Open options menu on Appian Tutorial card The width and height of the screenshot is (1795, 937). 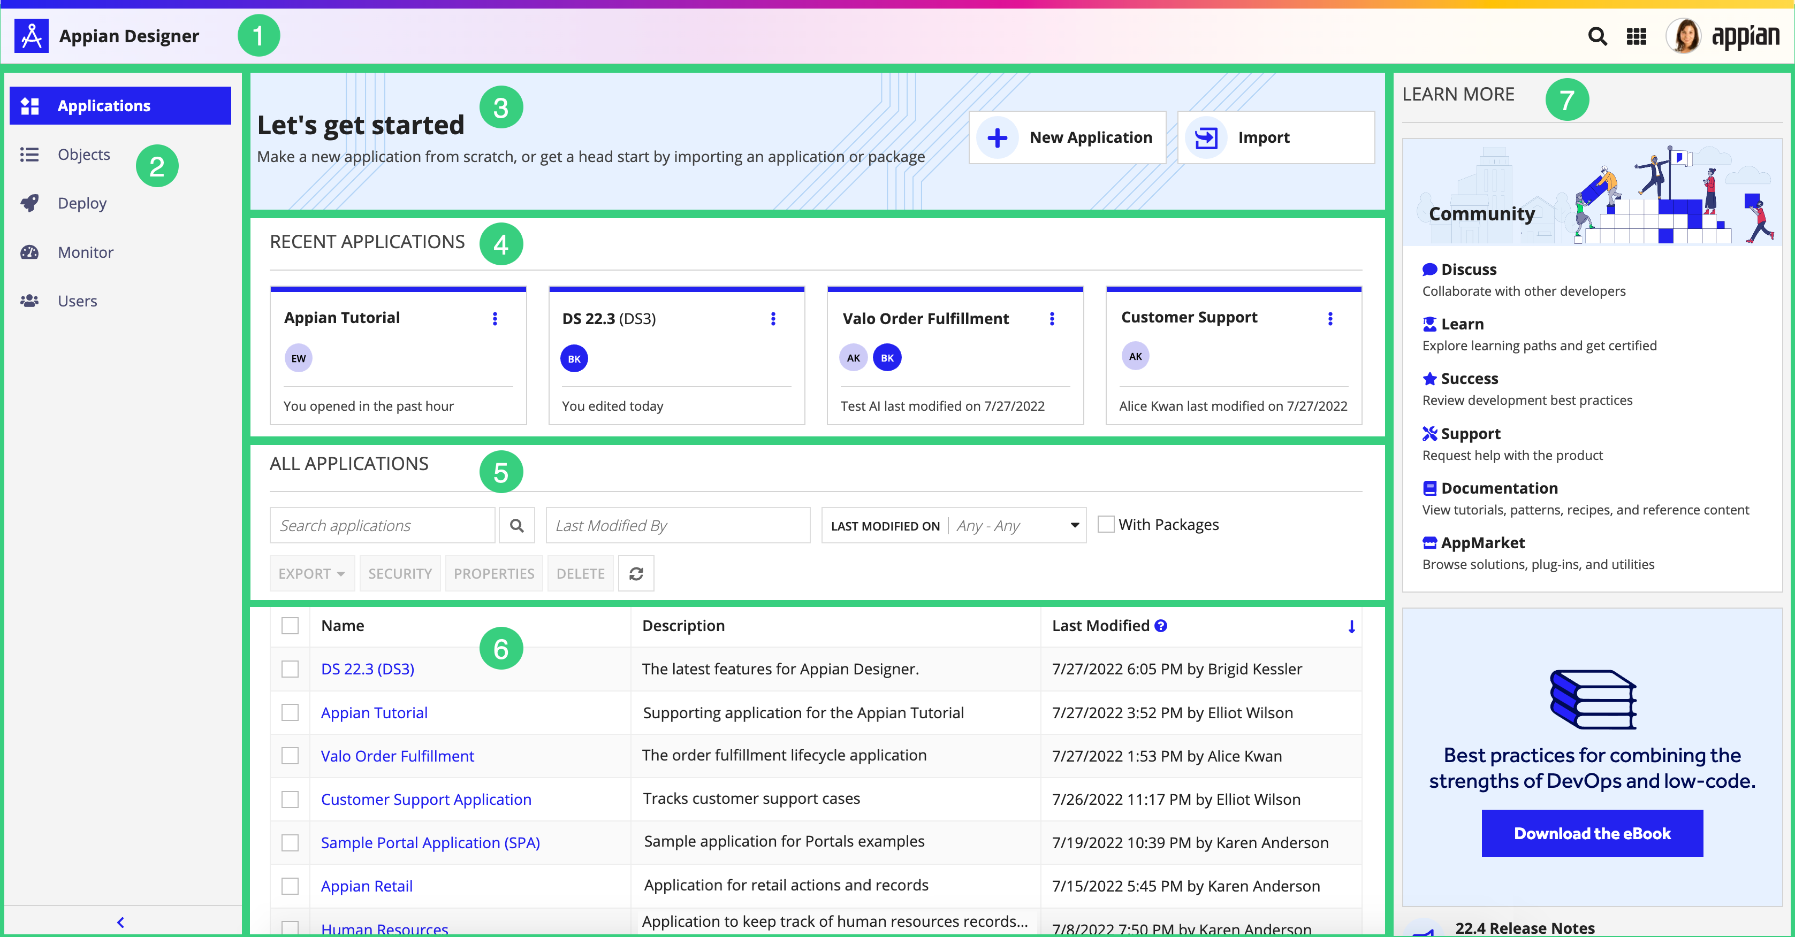coord(495,319)
